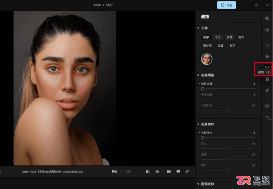Click the eye wrinkle slider handle

228,159
